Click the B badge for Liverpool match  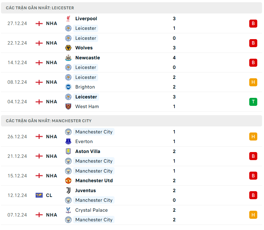(x=253, y=23)
